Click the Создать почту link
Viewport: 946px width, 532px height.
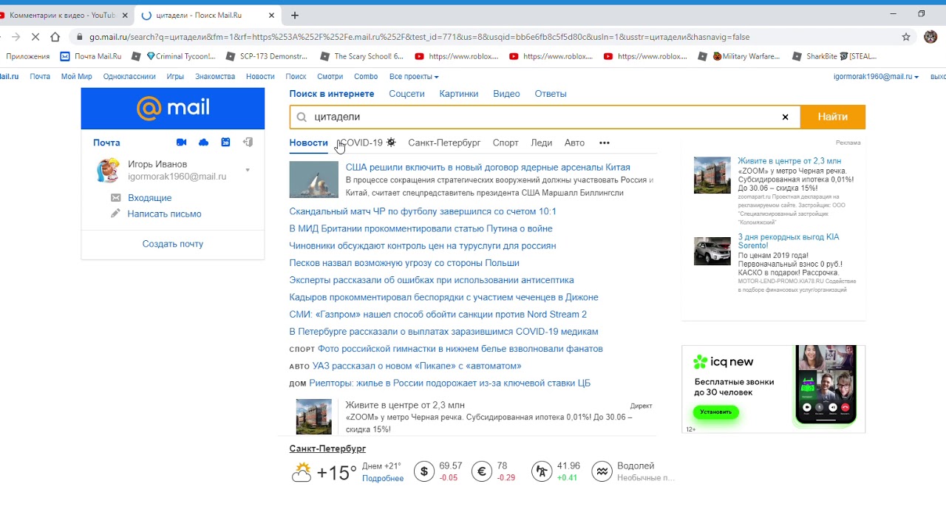[173, 244]
